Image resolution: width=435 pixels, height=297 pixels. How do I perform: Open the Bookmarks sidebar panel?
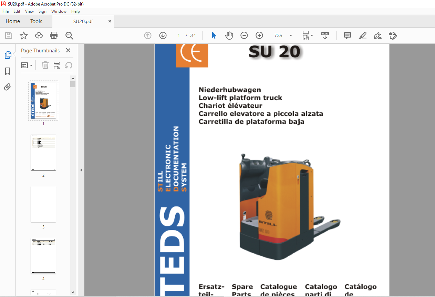[8, 71]
